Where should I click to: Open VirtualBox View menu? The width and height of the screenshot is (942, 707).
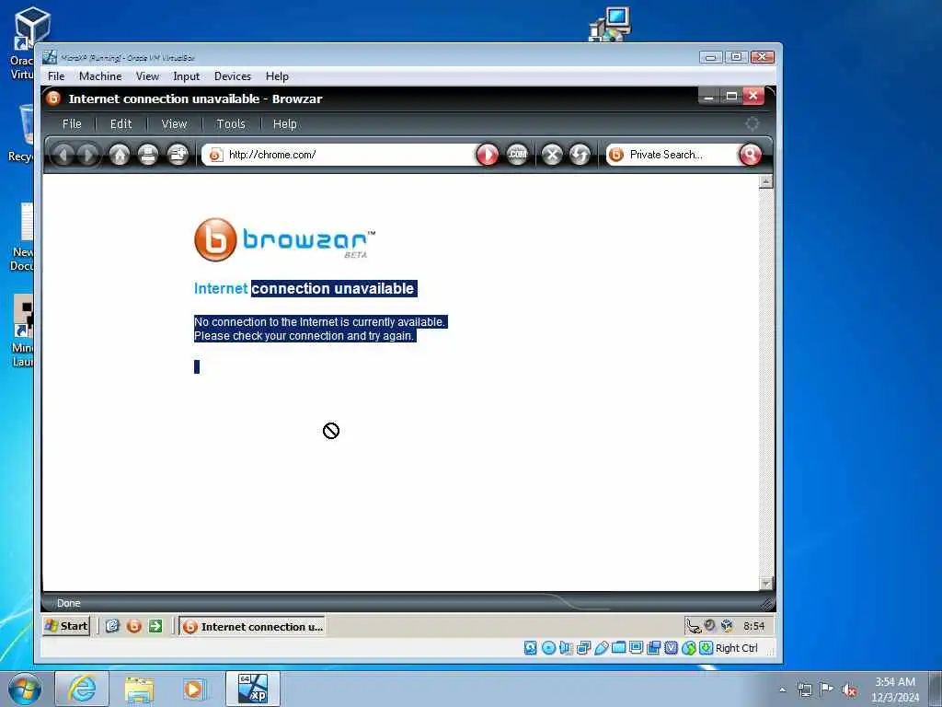[x=147, y=76]
